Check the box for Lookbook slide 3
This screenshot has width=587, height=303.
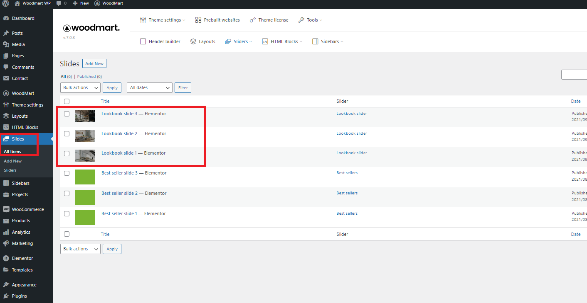tap(67, 114)
